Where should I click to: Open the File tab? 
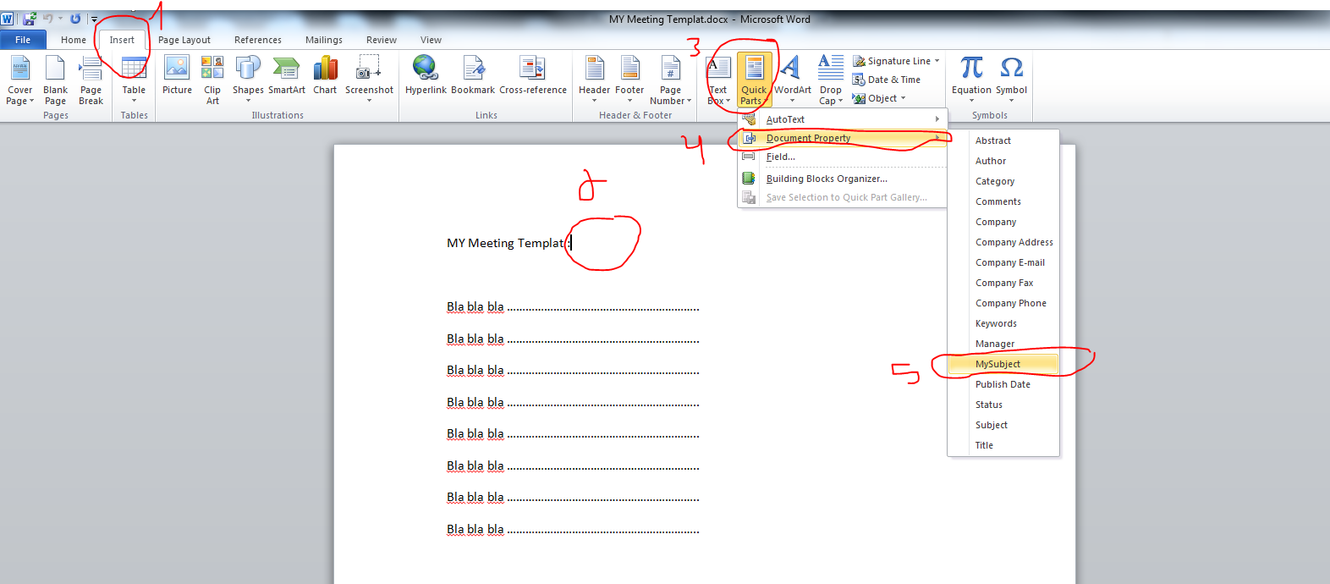pyautogui.click(x=23, y=40)
